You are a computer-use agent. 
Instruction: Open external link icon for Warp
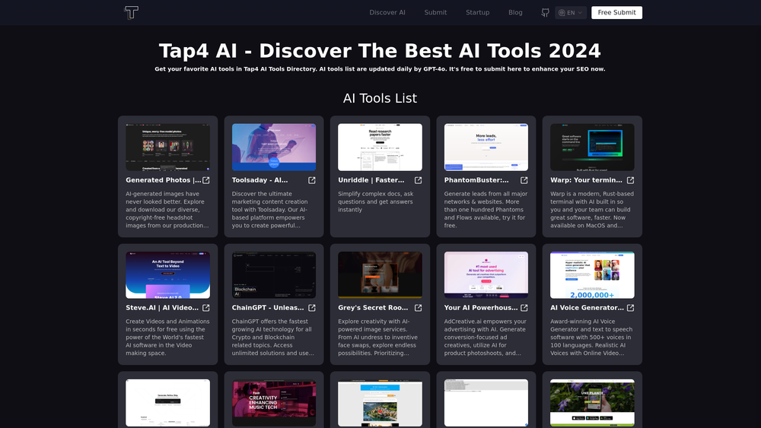pyautogui.click(x=630, y=180)
